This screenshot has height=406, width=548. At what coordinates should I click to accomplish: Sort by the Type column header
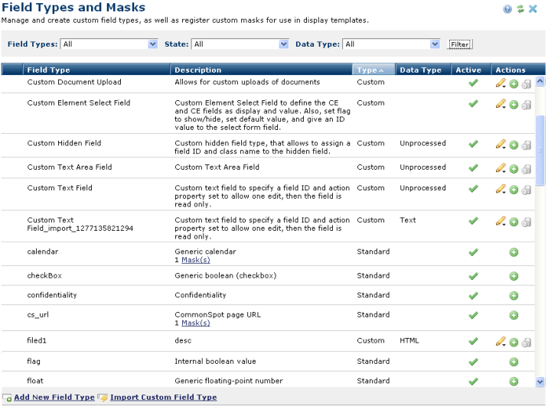(x=373, y=70)
